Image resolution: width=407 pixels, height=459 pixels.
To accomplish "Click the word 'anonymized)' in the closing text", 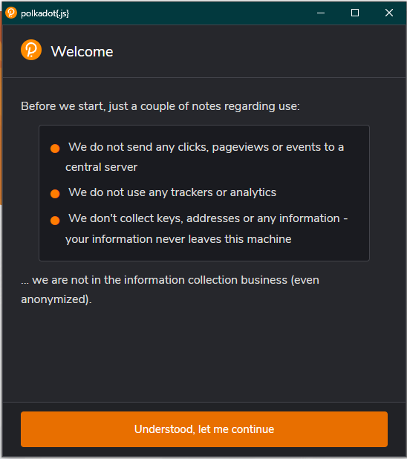I will (x=56, y=299).
